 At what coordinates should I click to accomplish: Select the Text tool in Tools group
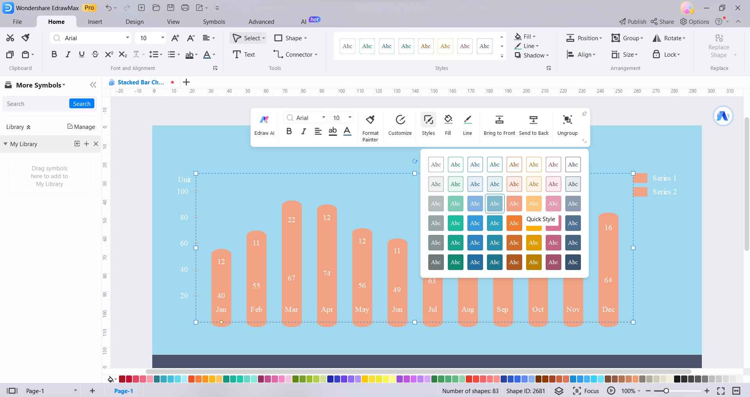[244, 54]
